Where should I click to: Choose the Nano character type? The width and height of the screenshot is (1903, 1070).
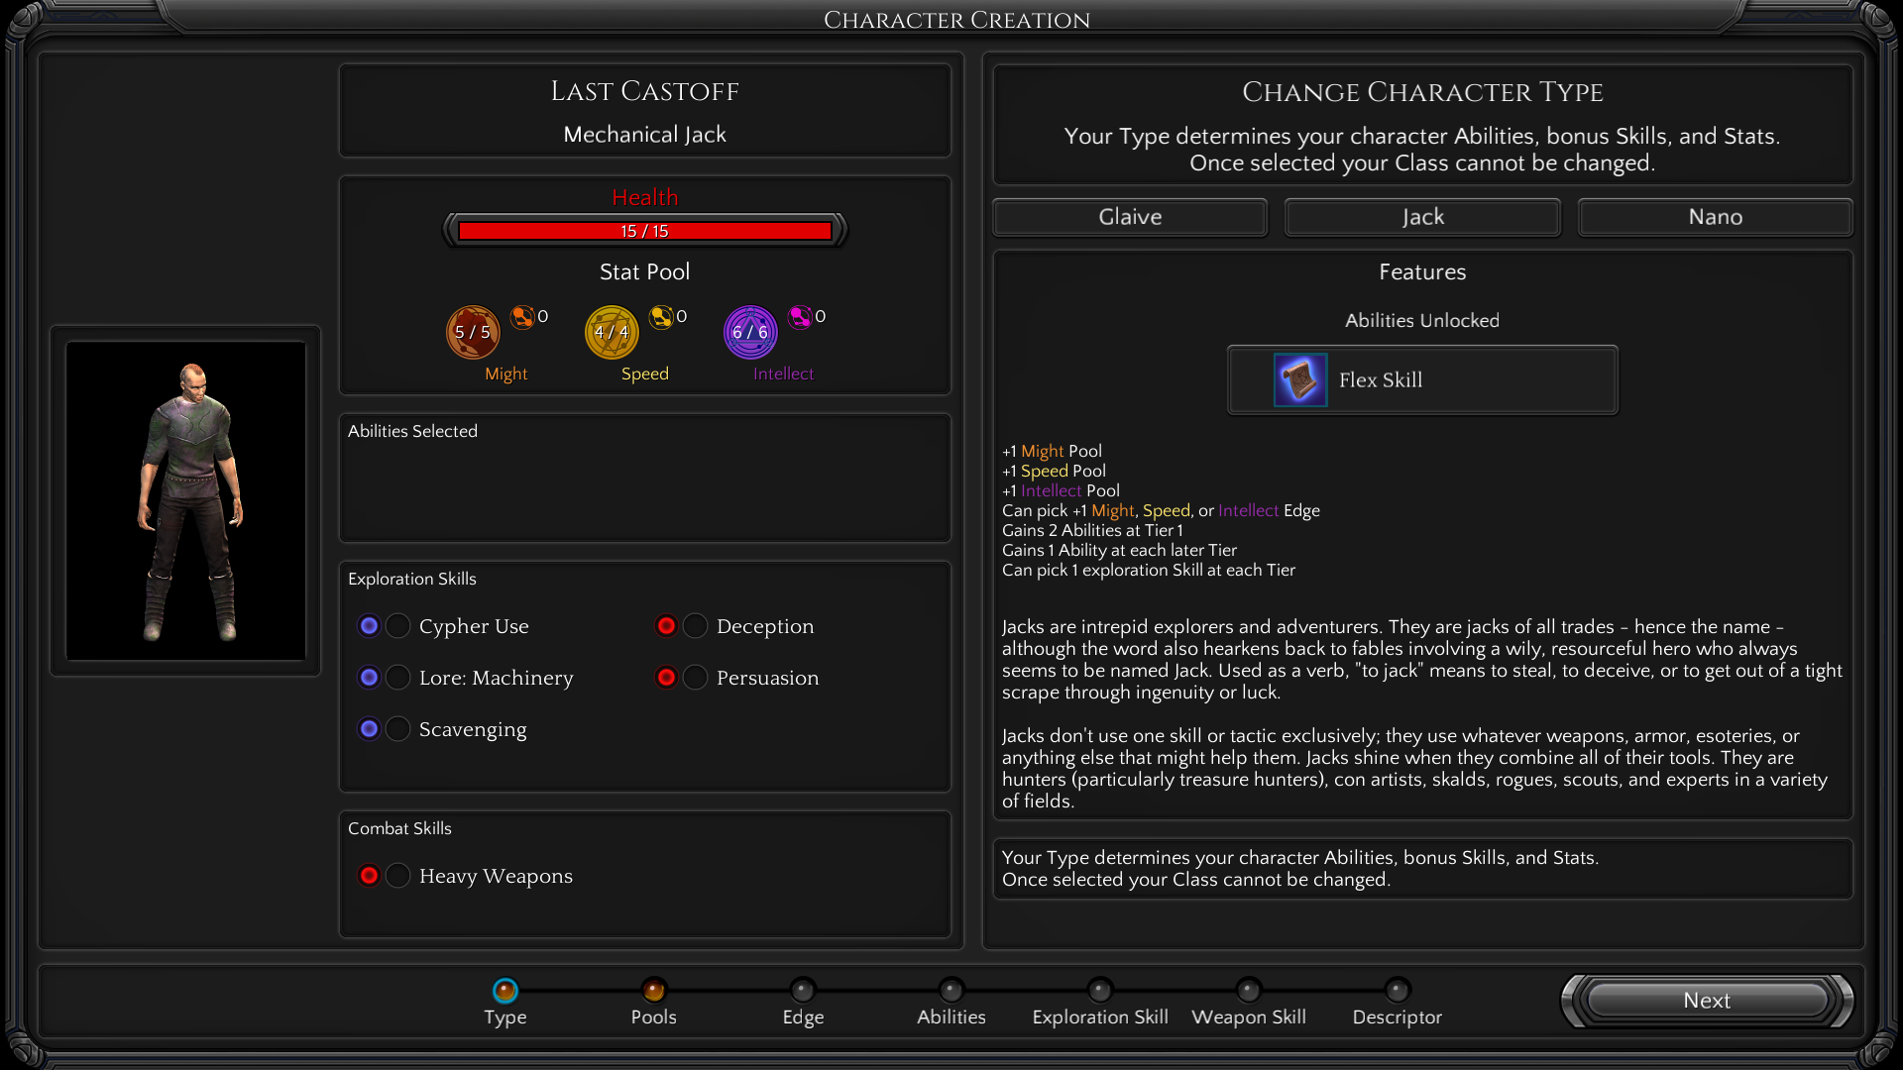pos(1715,217)
